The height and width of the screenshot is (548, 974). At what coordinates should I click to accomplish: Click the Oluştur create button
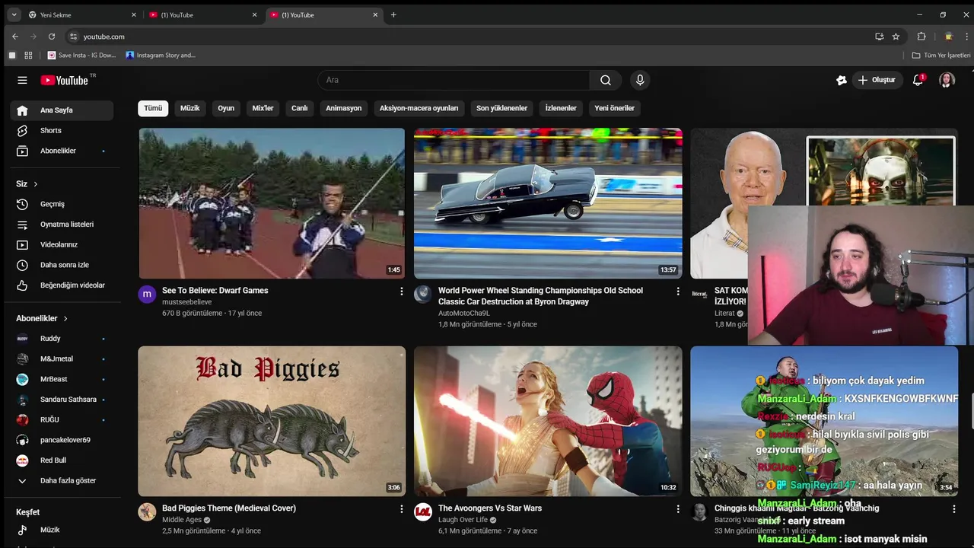pyautogui.click(x=876, y=80)
